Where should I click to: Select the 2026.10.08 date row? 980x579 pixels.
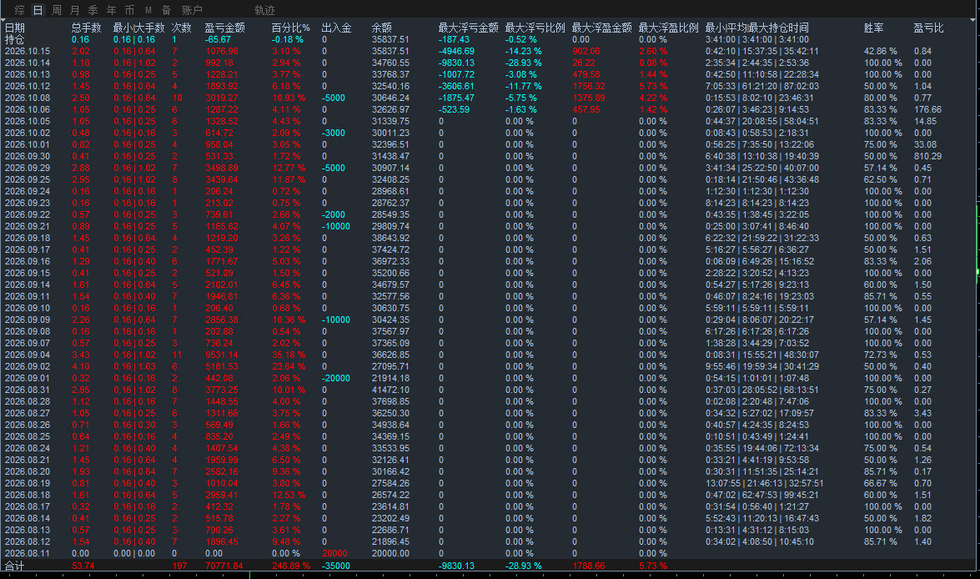28,98
